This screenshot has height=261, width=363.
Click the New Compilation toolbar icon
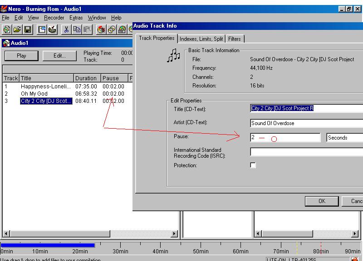click(7, 29)
